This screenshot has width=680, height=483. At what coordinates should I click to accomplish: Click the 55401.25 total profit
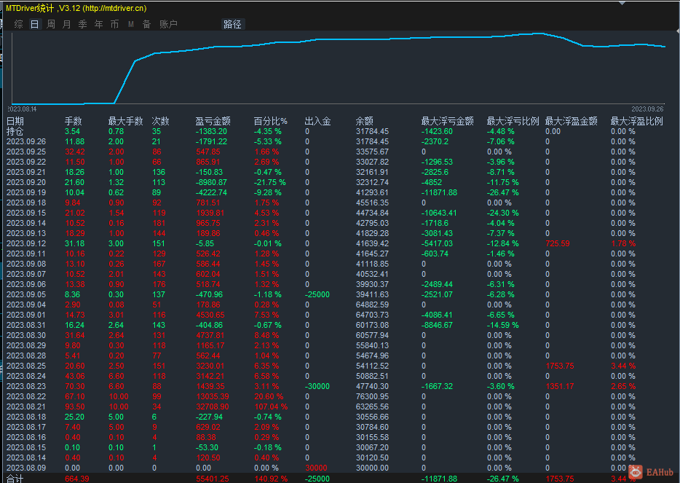pos(213,479)
